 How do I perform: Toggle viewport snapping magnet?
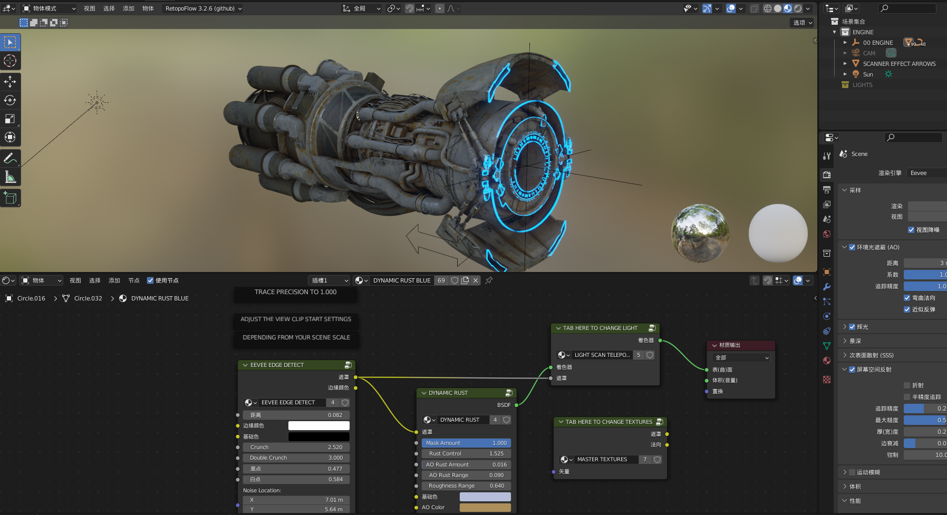(x=409, y=8)
